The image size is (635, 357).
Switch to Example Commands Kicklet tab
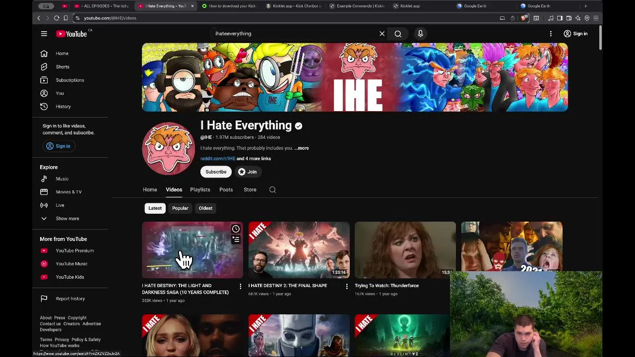[x=357, y=6]
